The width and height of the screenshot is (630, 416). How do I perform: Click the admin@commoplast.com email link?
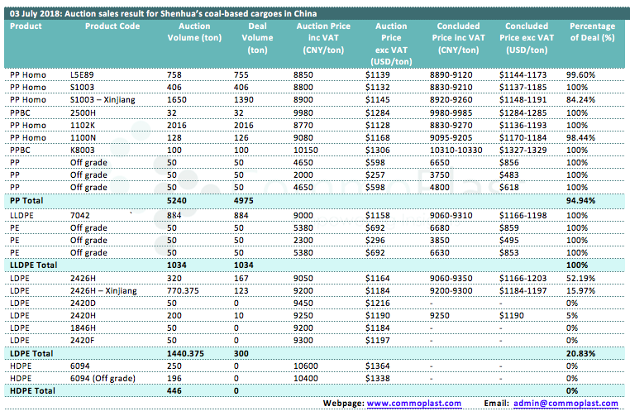(x=562, y=403)
